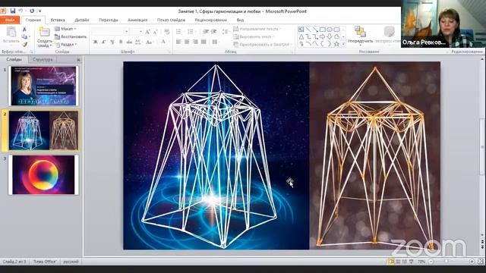Click the increase font size icon

[147, 32]
